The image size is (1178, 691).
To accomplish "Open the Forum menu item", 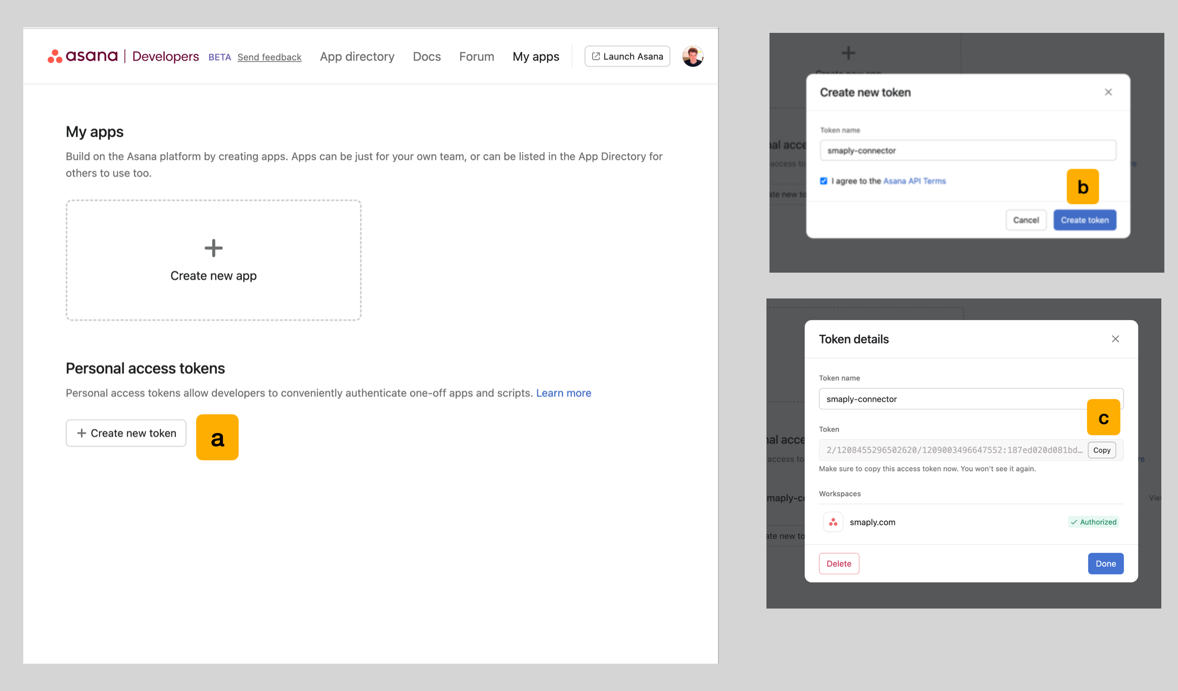I will 477,57.
